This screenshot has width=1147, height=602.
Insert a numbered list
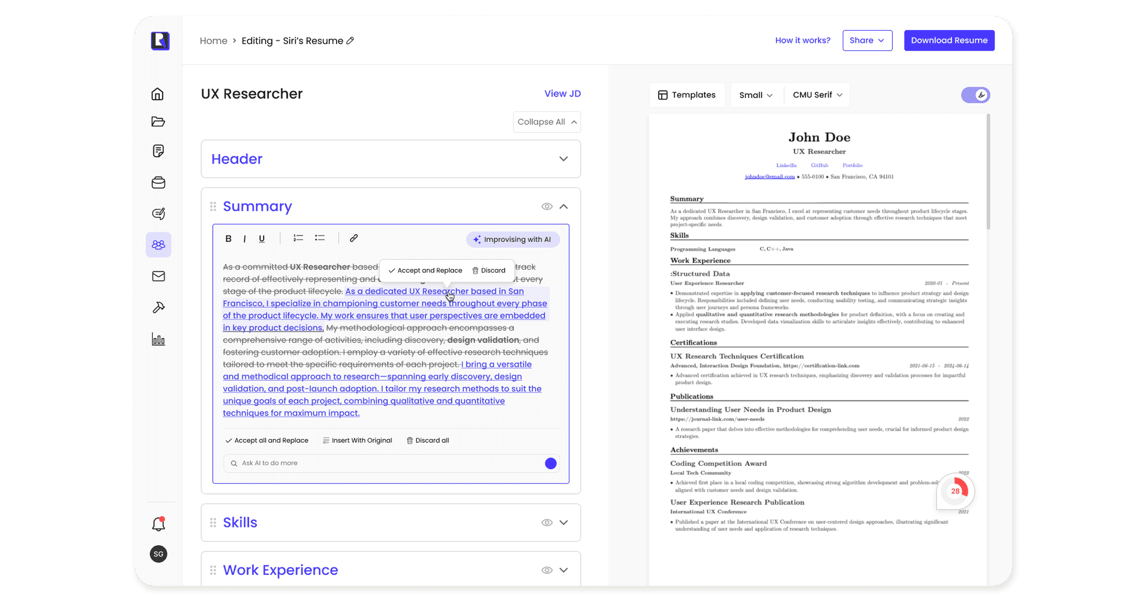298,238
